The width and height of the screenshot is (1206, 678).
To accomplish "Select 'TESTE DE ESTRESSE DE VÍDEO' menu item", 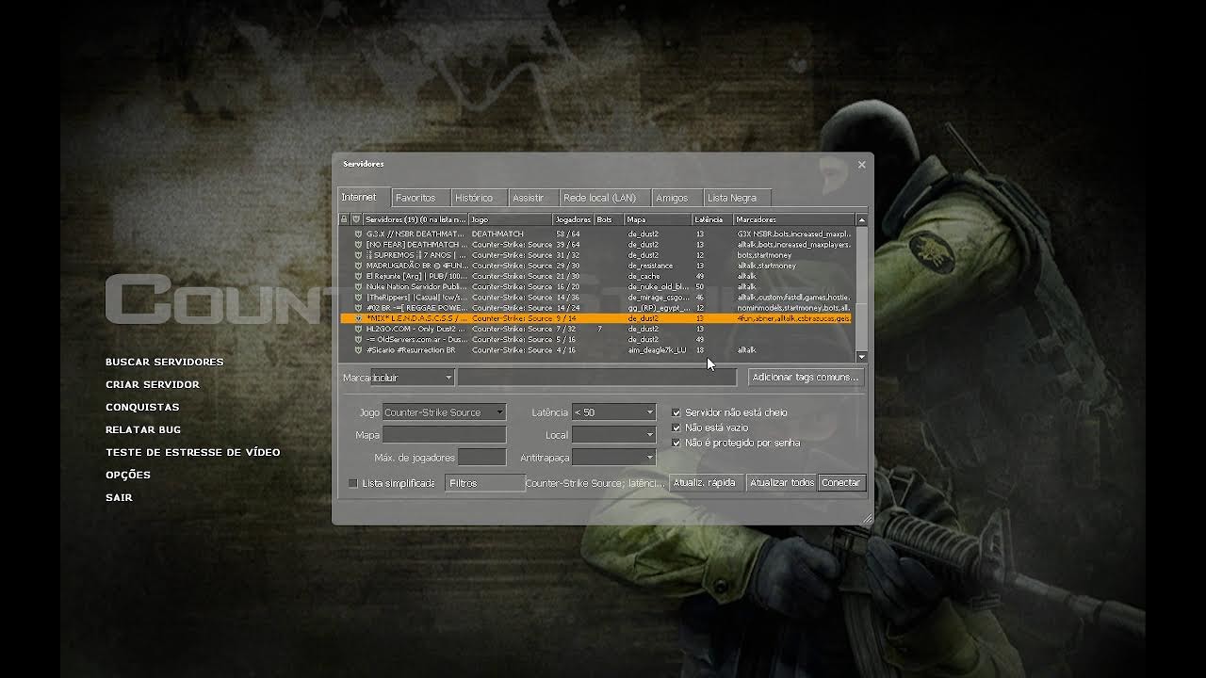I will click(193, 452).
